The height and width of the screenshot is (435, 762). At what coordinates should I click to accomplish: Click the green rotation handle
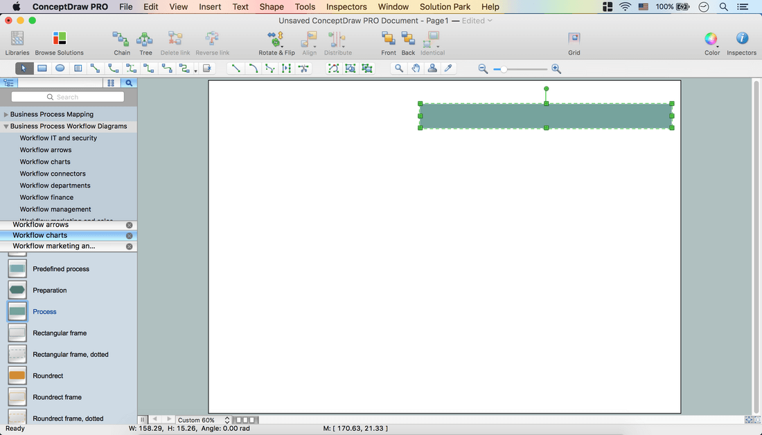(547, 89)
